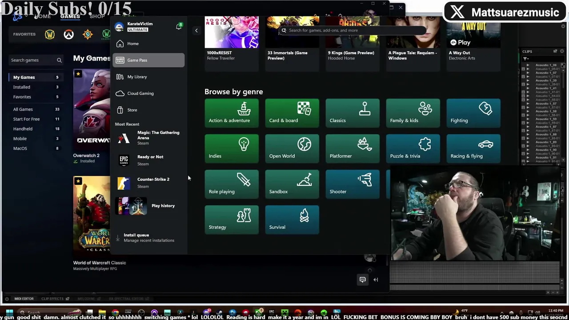Open the Install queue

148,238
